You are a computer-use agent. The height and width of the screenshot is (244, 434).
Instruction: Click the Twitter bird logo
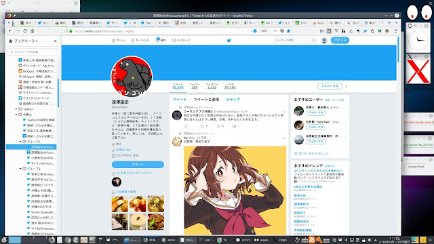[229, 41]
